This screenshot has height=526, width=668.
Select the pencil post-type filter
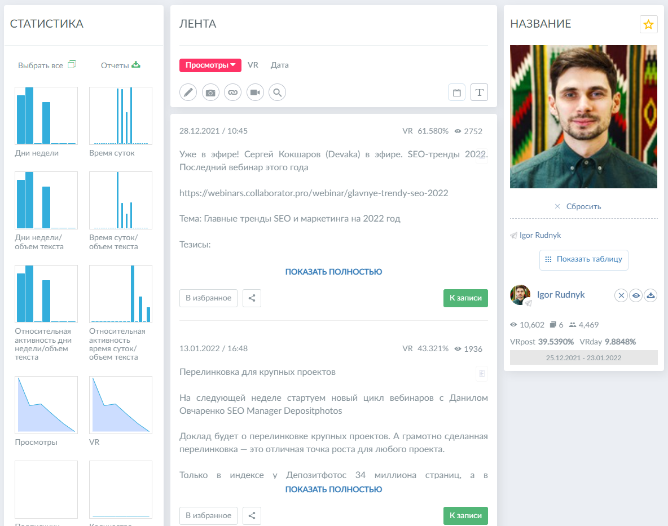point(188,92)
